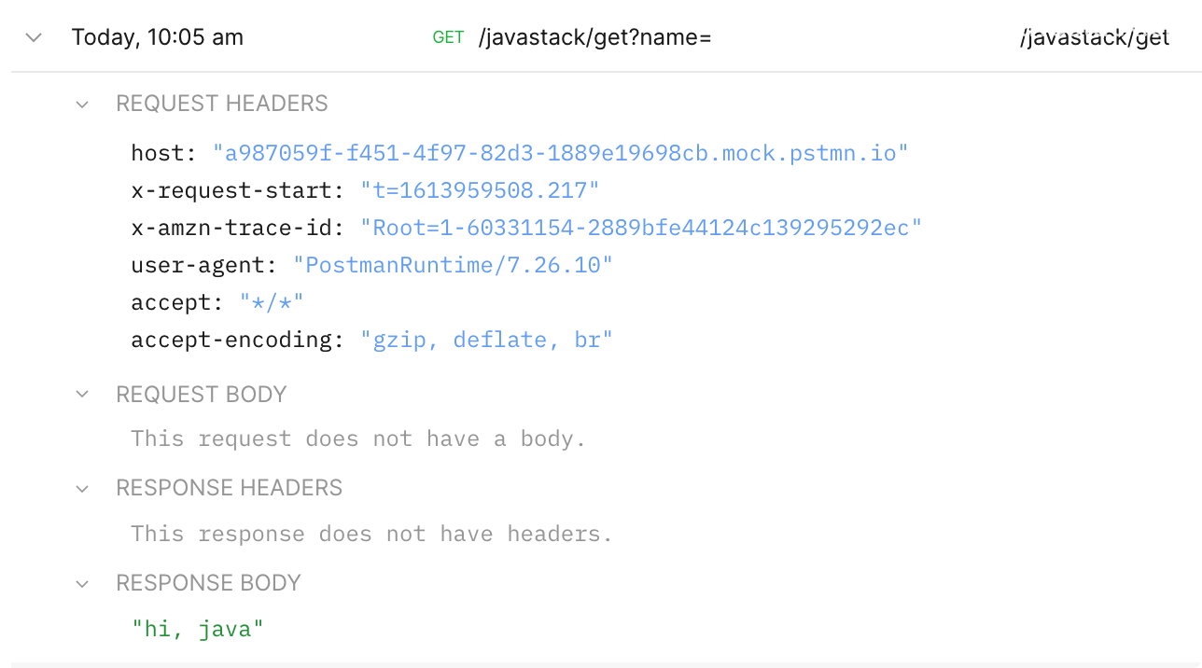Select the /javastack/get?name= request URL
The width and height of the screenshot is (1202, 668).
coord(594,37)
